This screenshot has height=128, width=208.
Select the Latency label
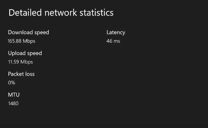116,32
